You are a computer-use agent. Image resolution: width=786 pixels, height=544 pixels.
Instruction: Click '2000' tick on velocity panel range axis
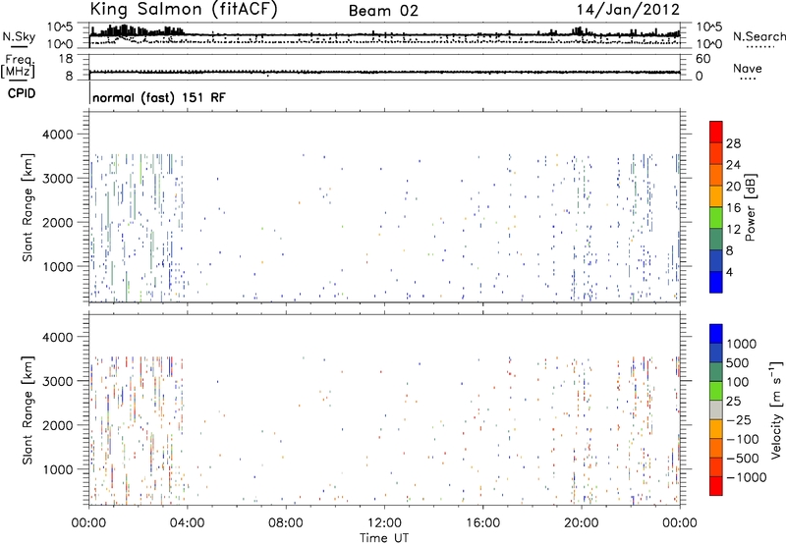pos(57,425)
